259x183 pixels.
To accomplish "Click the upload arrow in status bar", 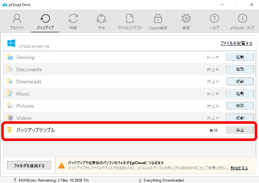I will [x=15, y=180].
